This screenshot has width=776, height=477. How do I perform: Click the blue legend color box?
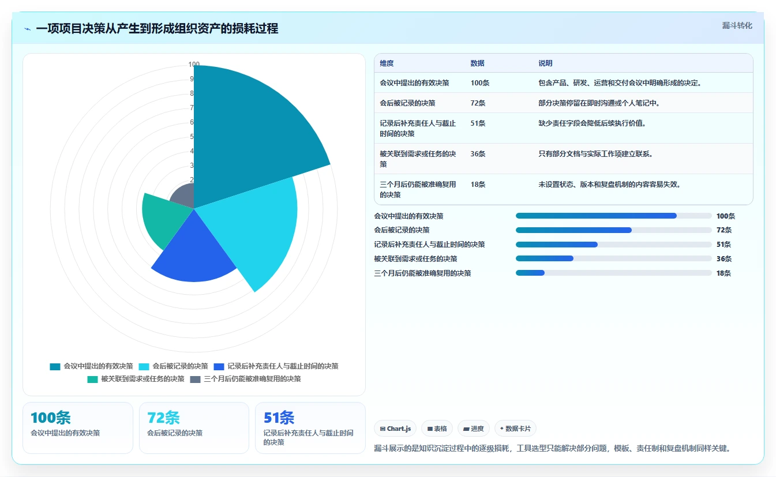click(x=219, y=366)
